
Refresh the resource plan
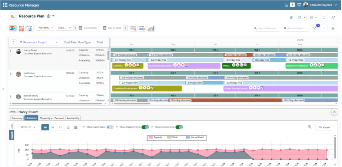[333, 17]
